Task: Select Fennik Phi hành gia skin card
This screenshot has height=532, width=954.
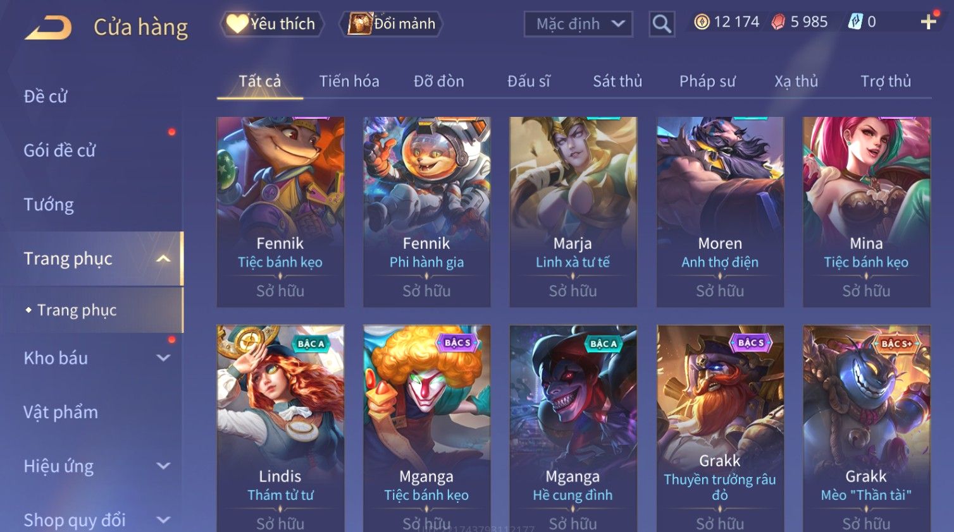Action: pos(426,212)
